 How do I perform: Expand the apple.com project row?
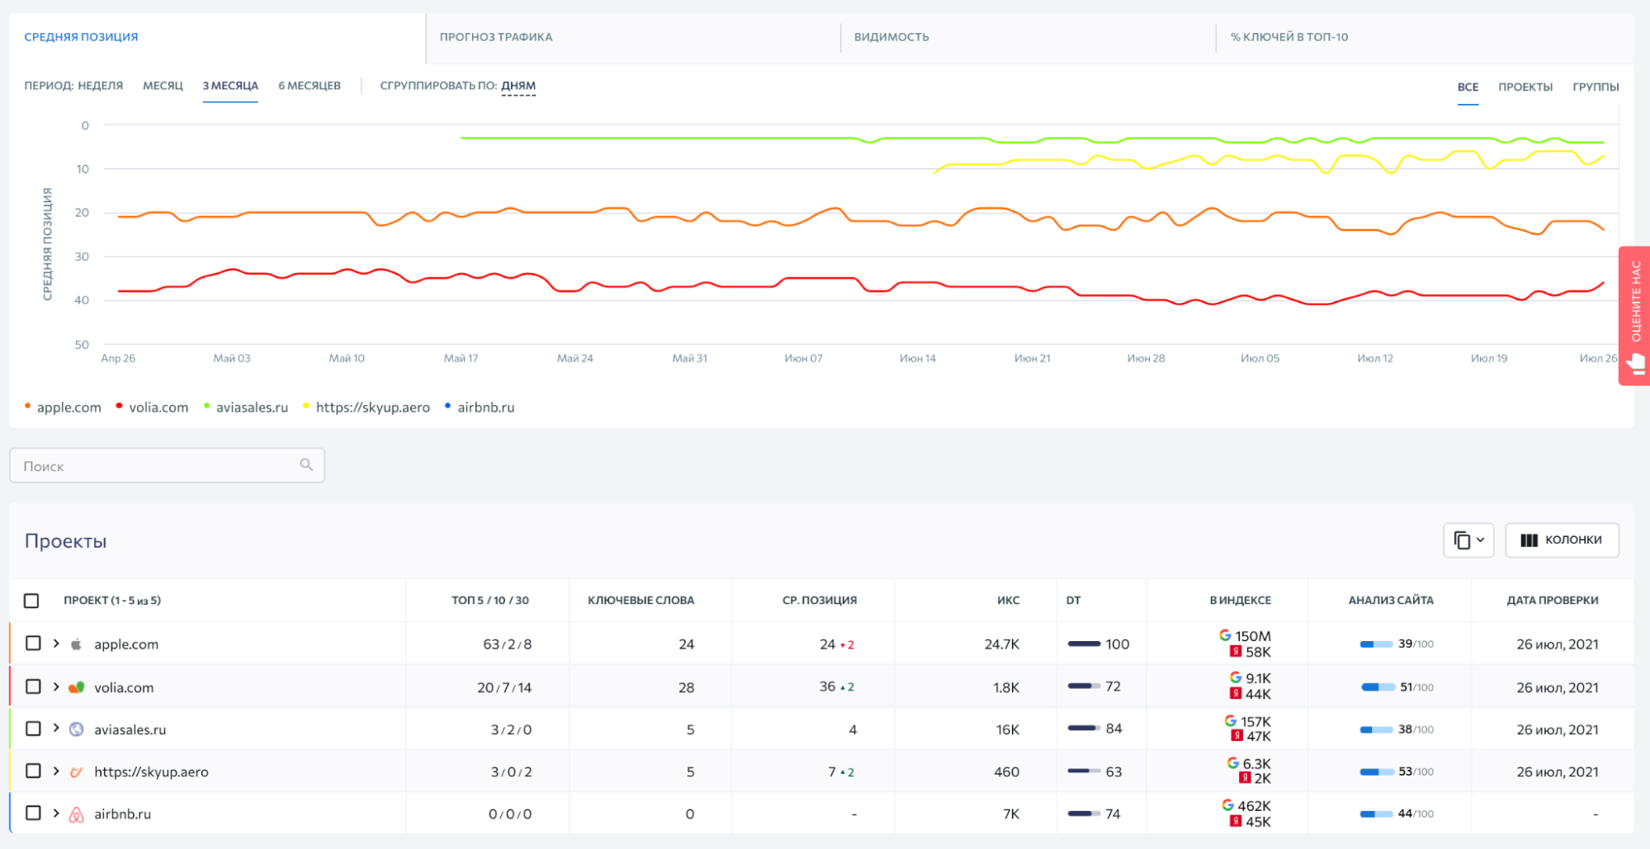[x=56, y=644]
